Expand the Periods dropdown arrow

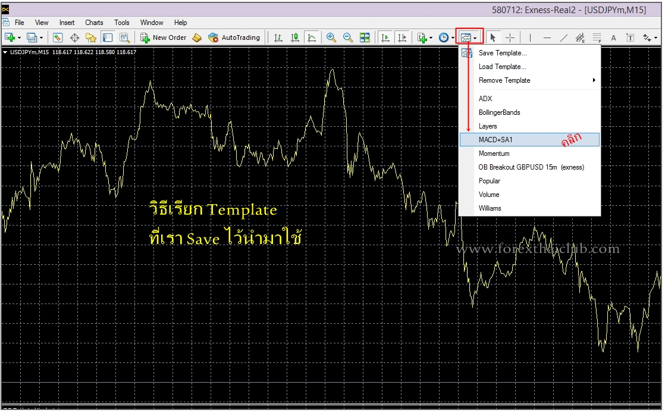pyautogui.click(x=453, y=37)
